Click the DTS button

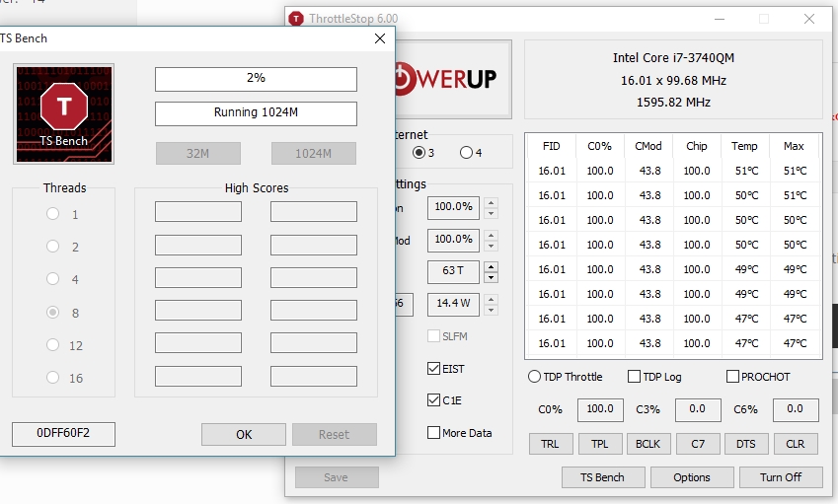tap(746, 444)
